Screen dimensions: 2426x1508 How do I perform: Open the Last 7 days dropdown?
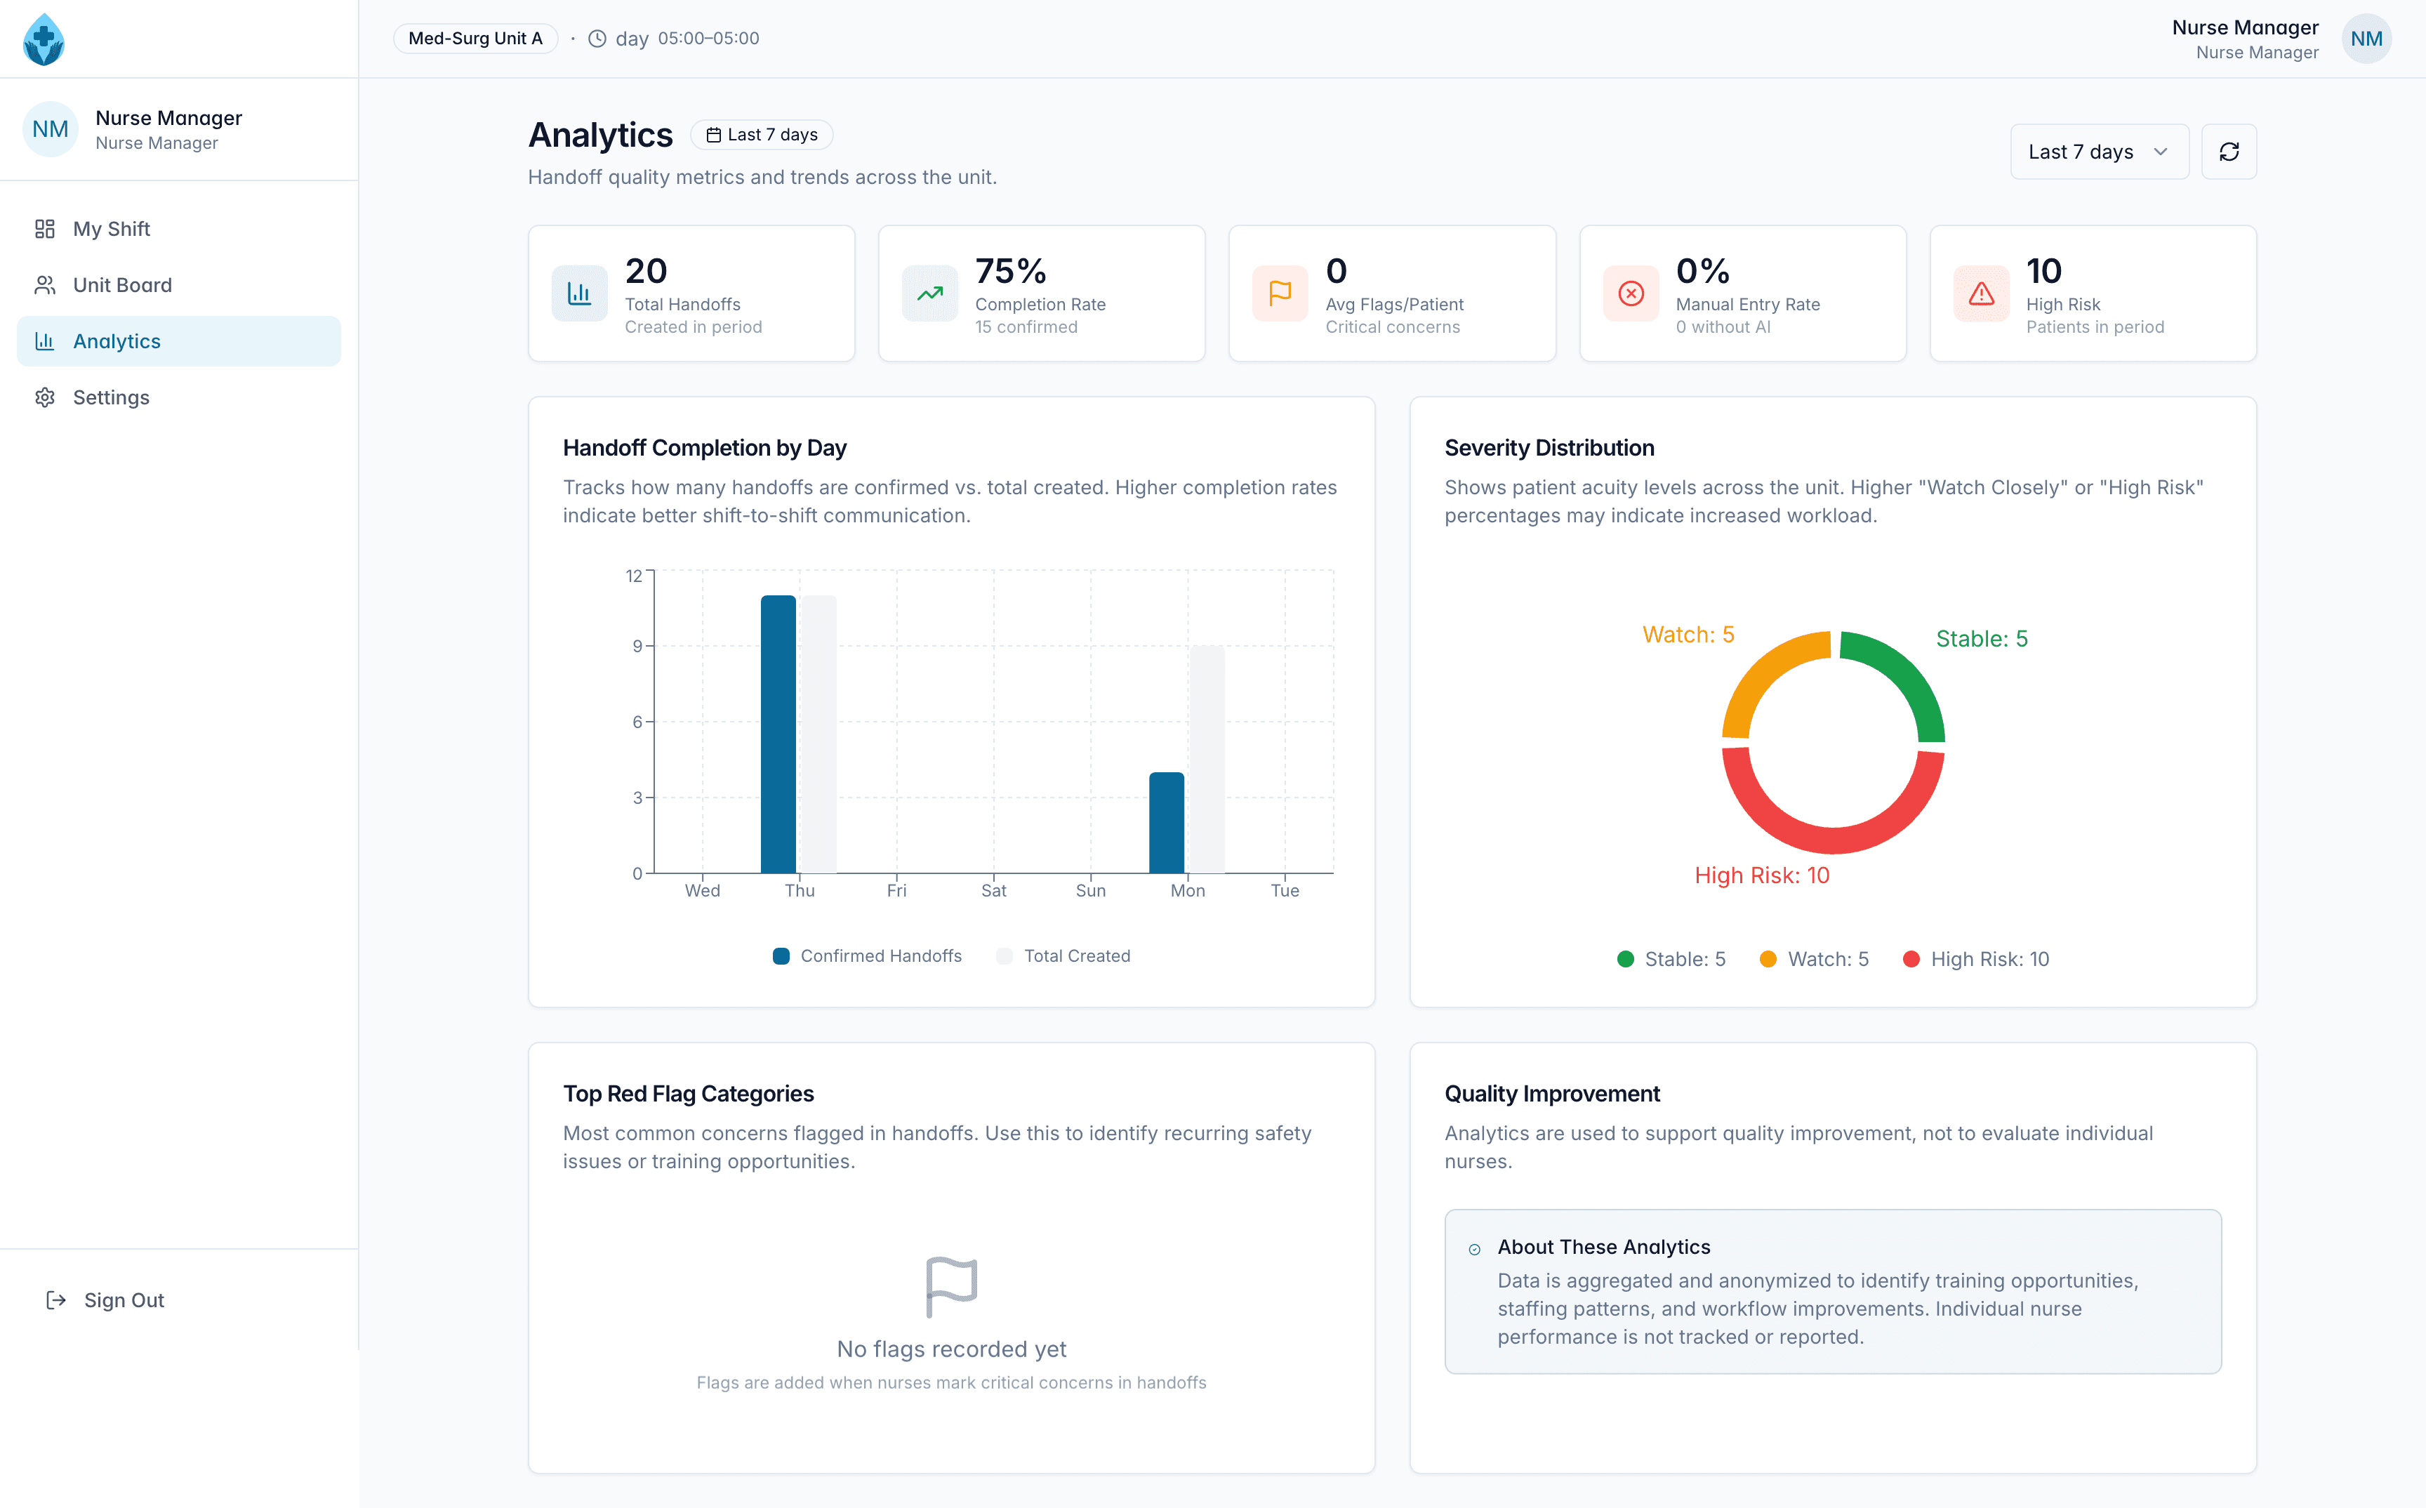(x=2098, y=152)
